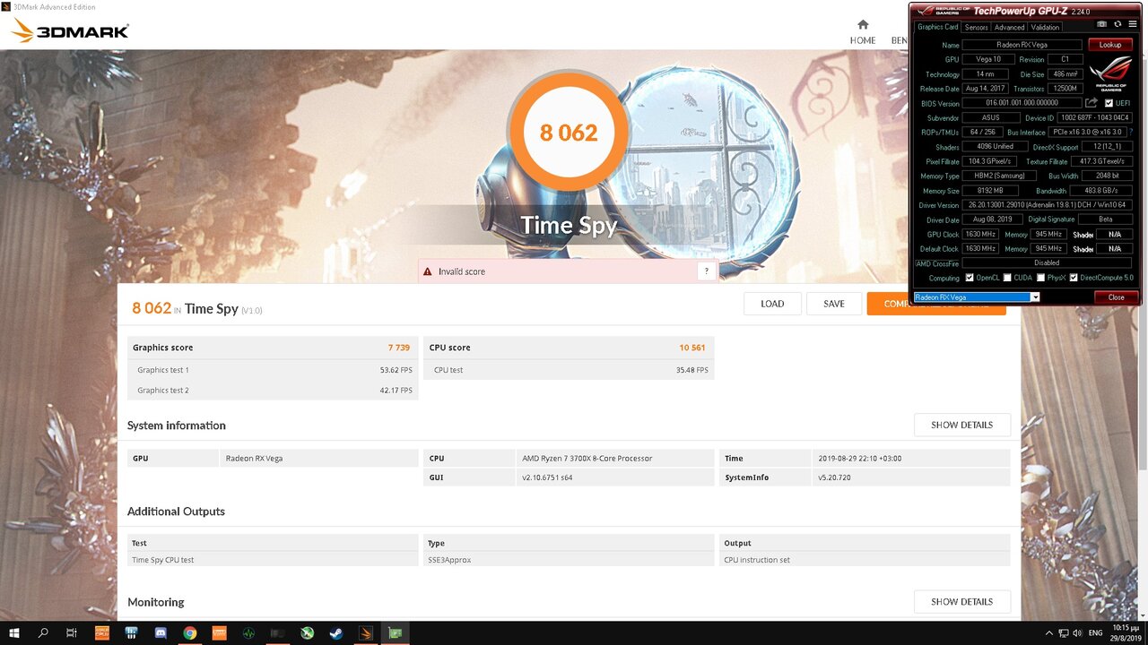Click the CPU score value 10 561
This screenshot has width=1148, height=645.
pos(693,348)
